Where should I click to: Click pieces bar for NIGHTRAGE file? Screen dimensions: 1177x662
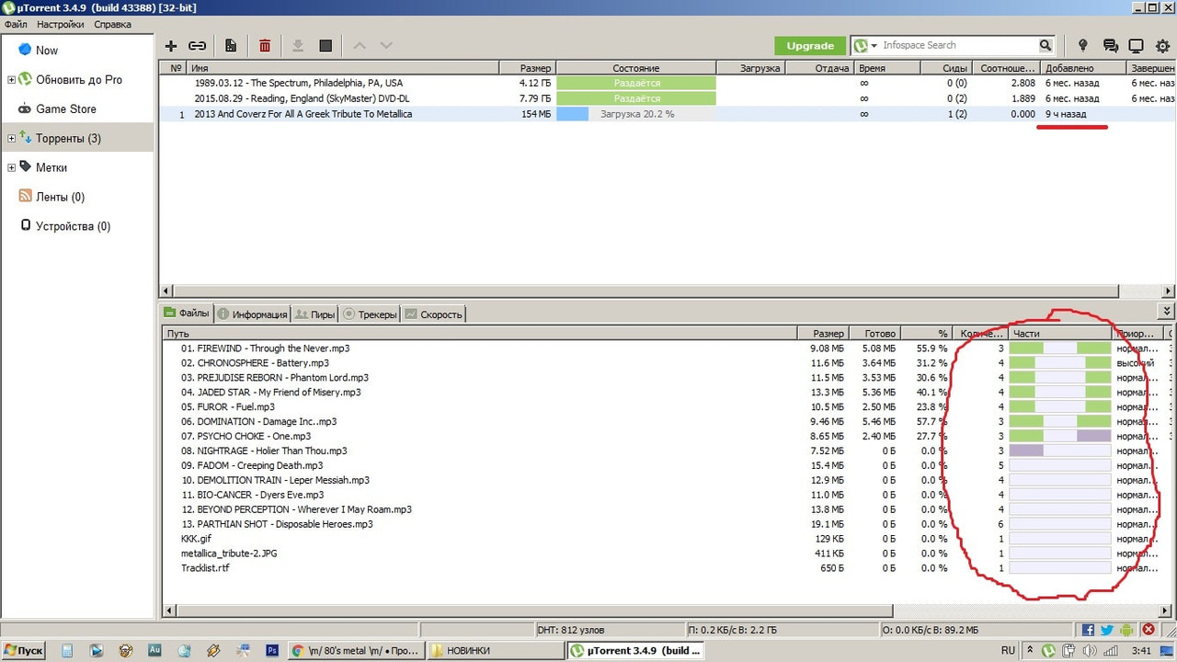(x=1060, y=451)
